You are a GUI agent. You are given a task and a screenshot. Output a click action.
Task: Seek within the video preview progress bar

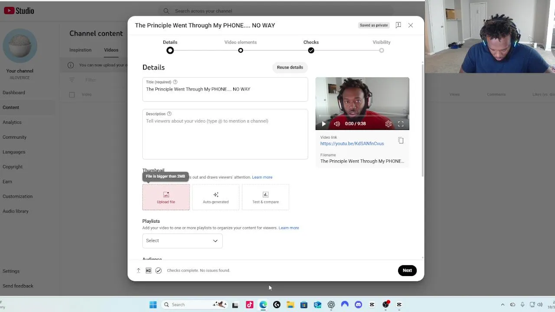pos(362,116)
